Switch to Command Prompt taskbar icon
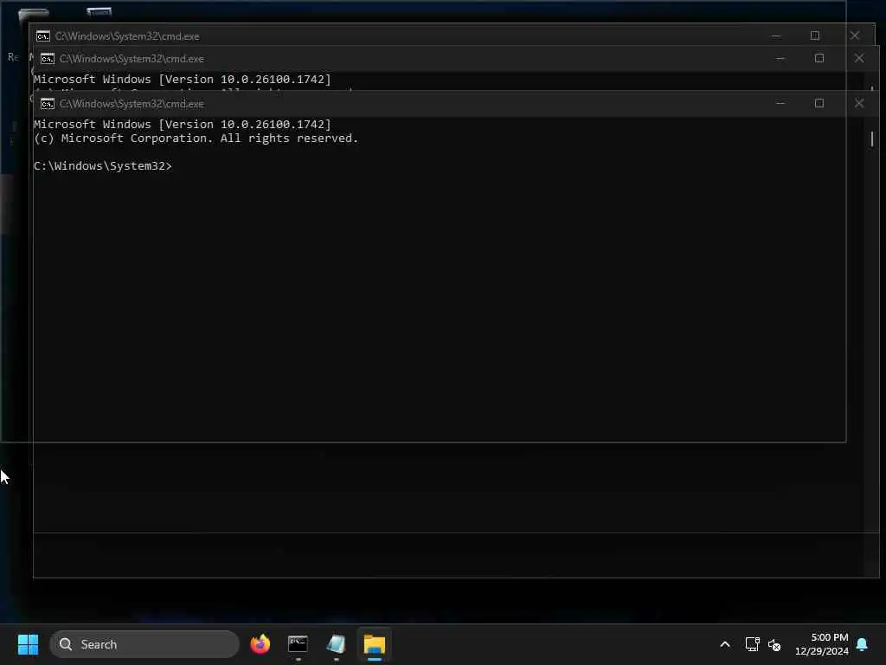 [x=298, y=644]
